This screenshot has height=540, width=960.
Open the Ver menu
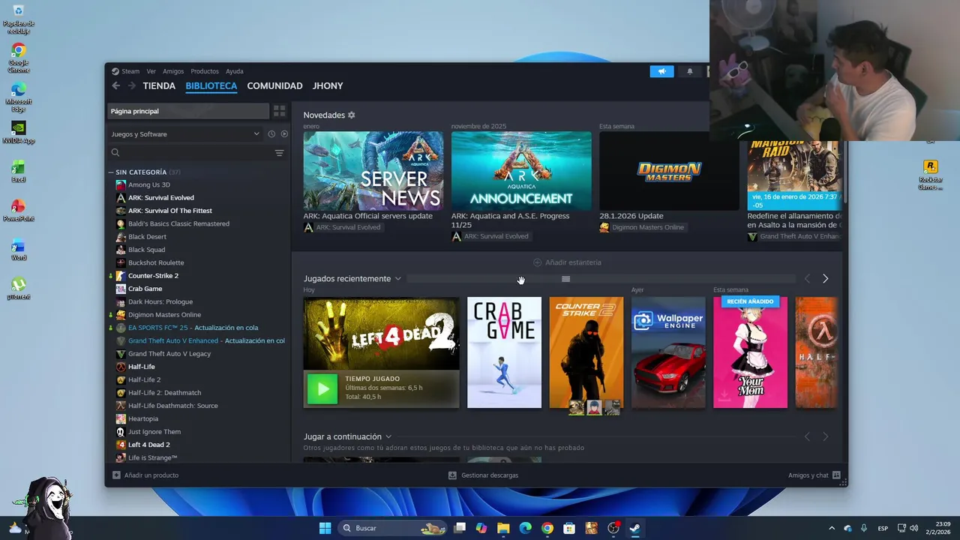(x=151, y=71)
